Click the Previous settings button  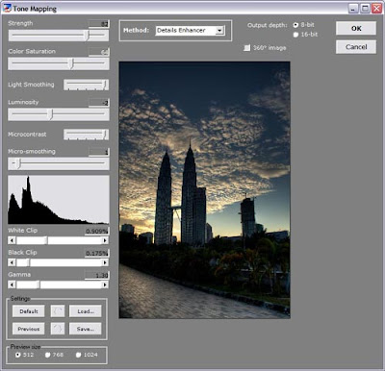coord(29,329)
